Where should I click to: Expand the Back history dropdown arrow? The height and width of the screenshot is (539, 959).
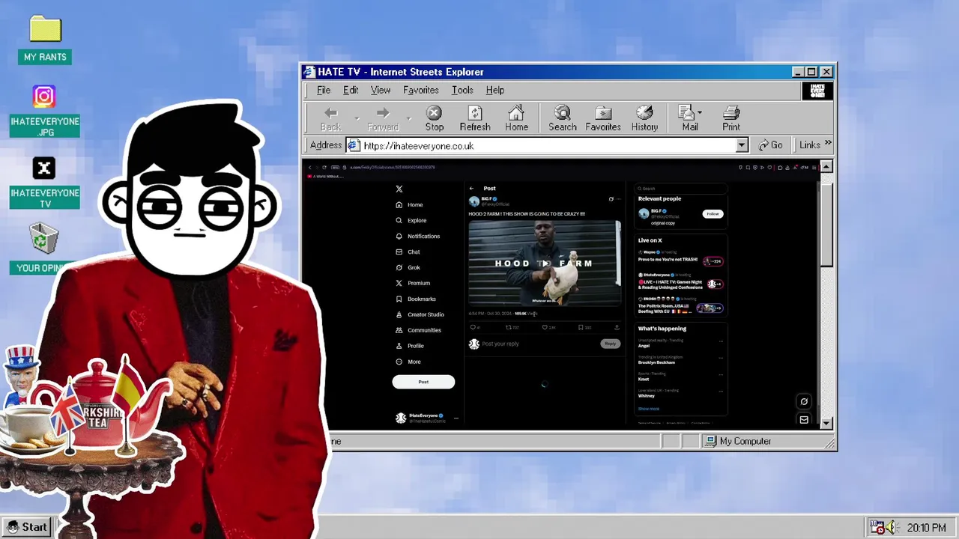357,118
